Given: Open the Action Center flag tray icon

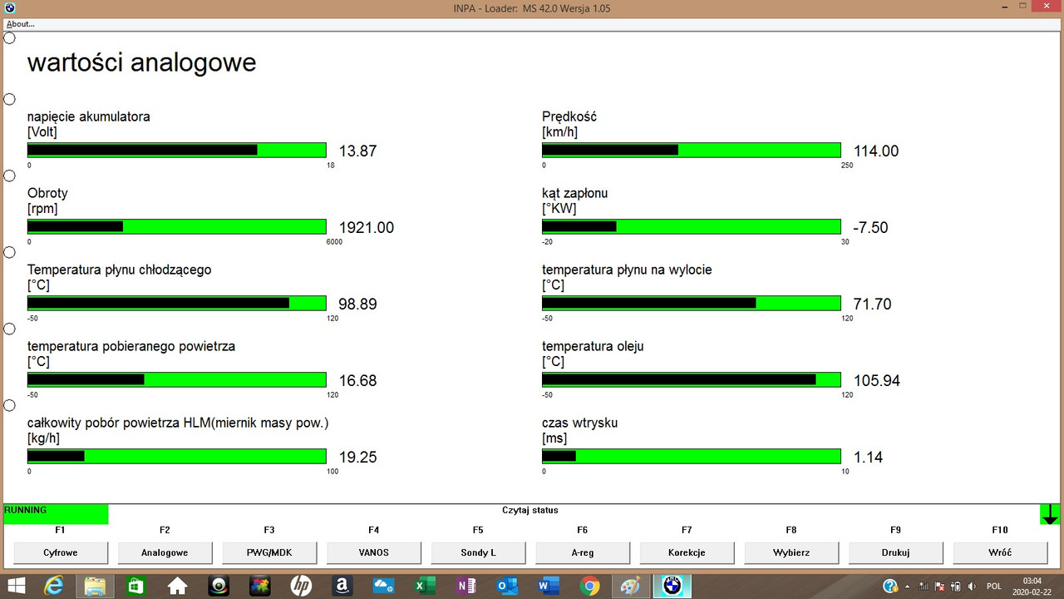Looking at the screenshot, I should [940, 587].
